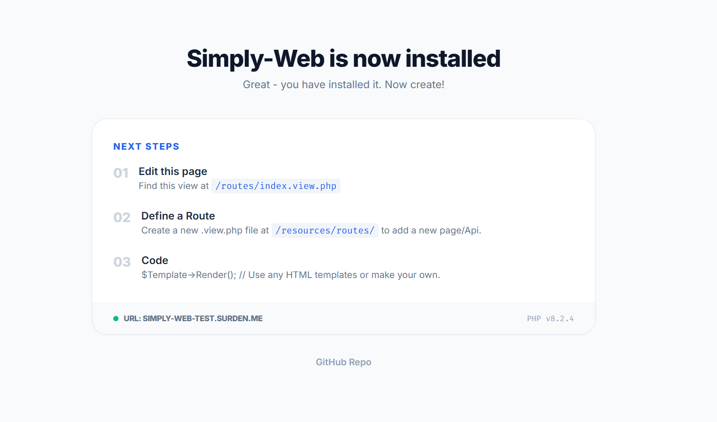
Task: Click PHP version to toggle version info
Action: point(550,319)
